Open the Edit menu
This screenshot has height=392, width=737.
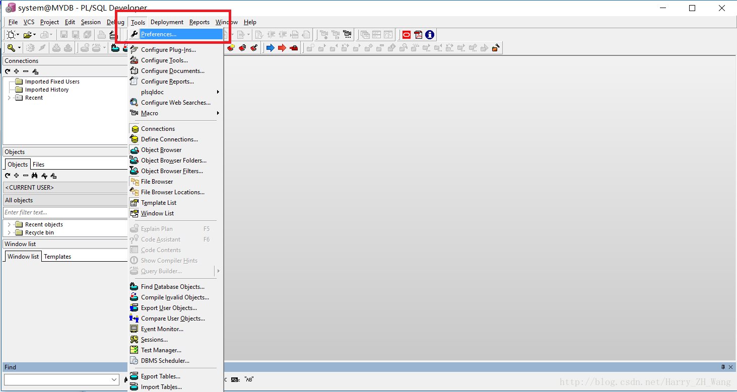point(70,22)
